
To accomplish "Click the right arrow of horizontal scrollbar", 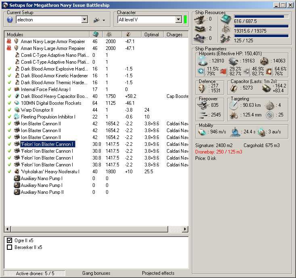I will pos(185,229).
